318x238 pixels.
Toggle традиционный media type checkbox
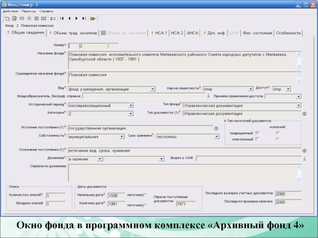coord(257,133)
